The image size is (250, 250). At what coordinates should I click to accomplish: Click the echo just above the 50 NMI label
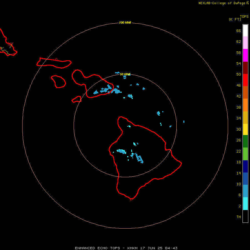(x=117, y=73)
